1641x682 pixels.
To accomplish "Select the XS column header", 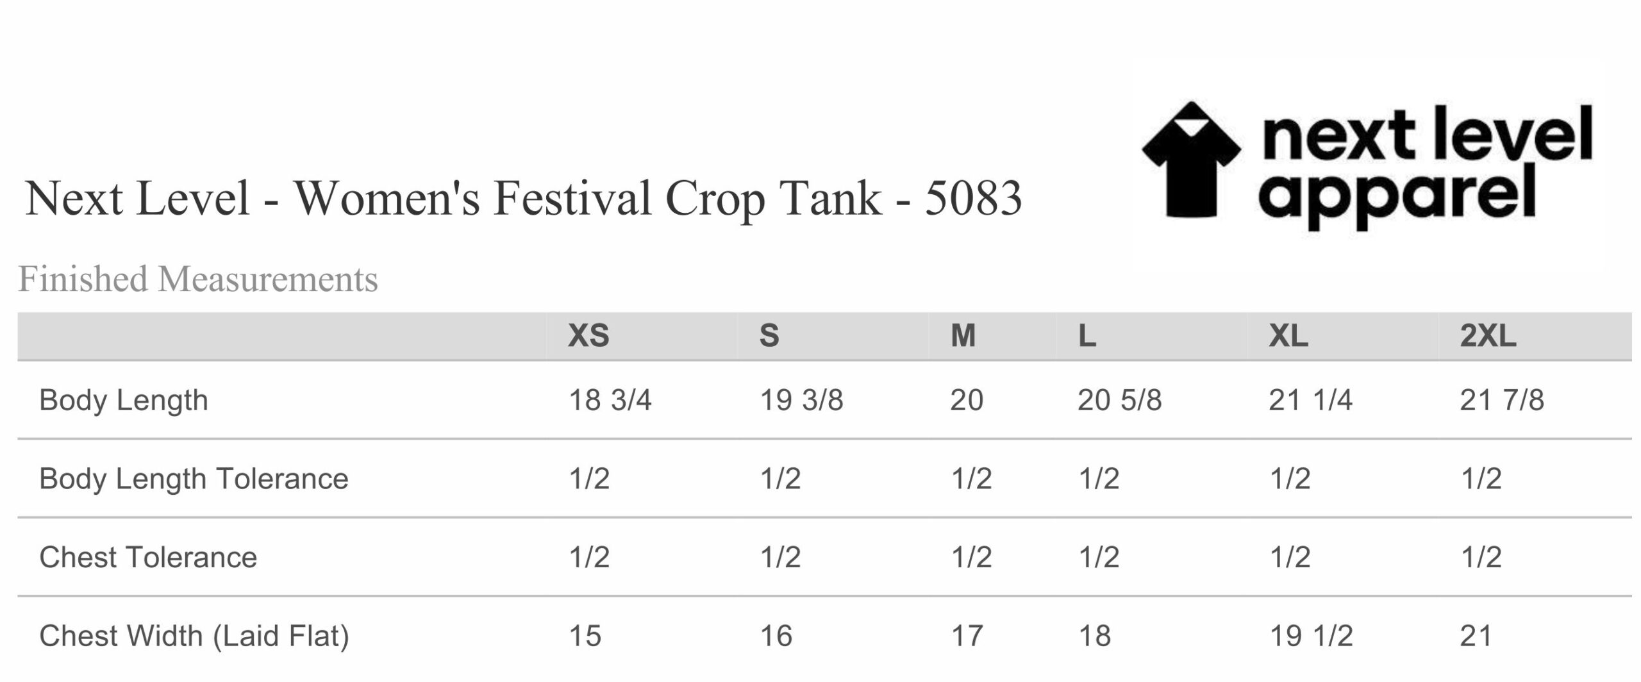I will click(588, 336).
